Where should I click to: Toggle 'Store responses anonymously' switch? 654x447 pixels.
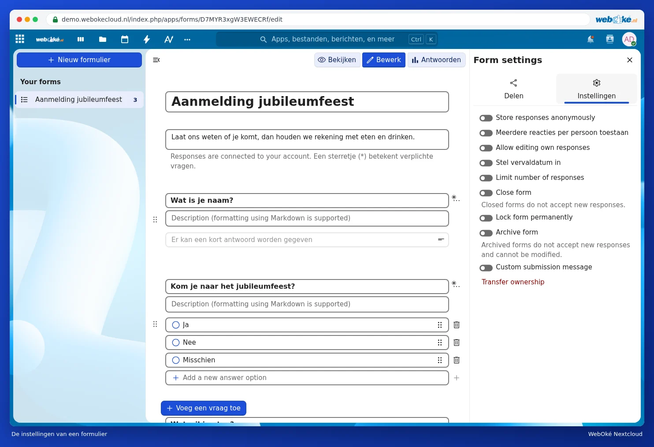[x=486, y=118]
